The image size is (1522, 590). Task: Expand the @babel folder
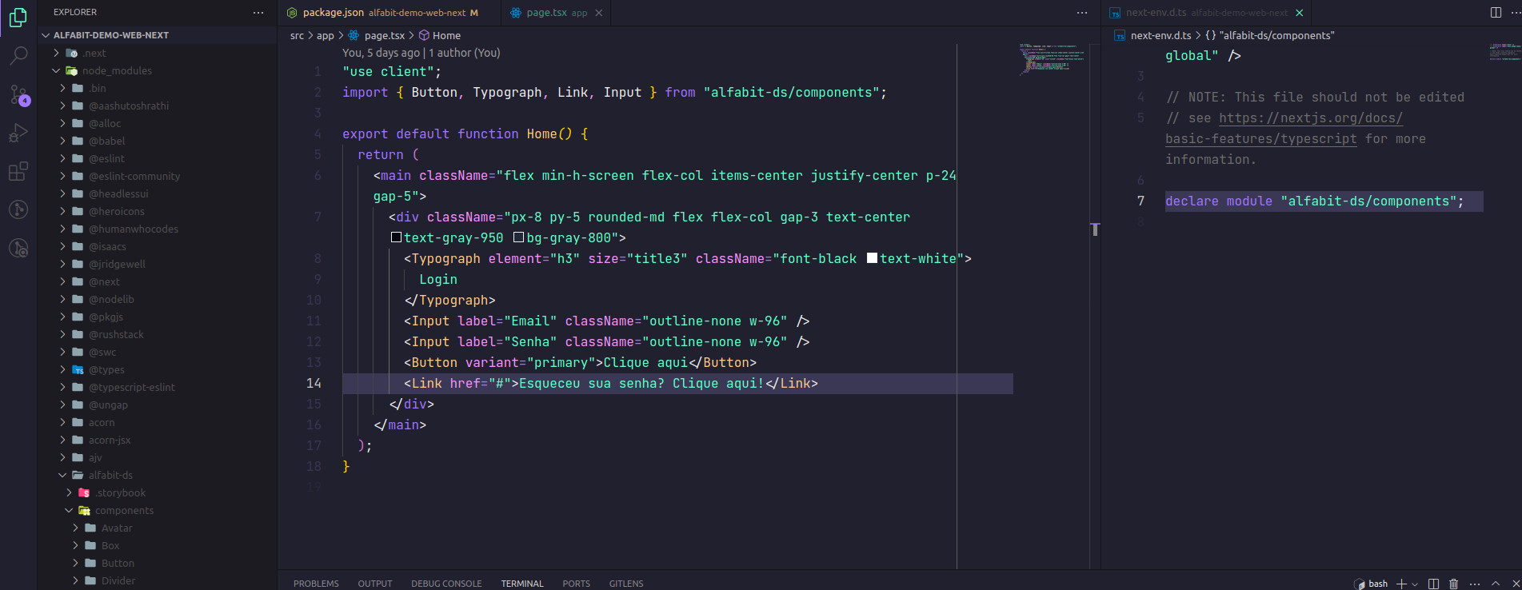click(x=158, y=141)
